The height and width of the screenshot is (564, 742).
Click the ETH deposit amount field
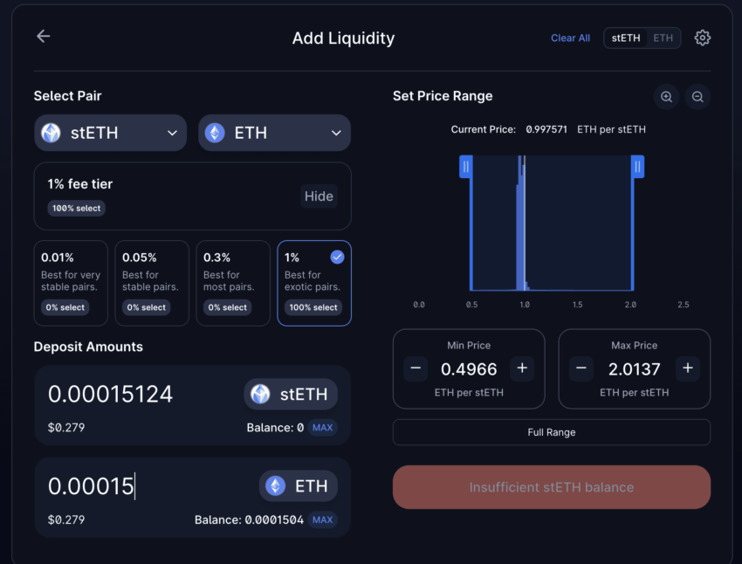pyautogui.click(x=140, y=486)
